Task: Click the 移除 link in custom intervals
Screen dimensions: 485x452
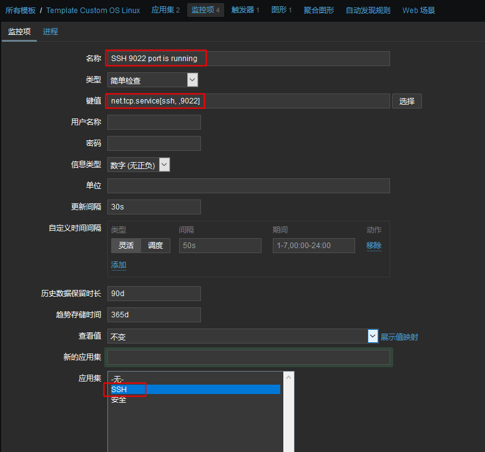Action: click(374, 246)
